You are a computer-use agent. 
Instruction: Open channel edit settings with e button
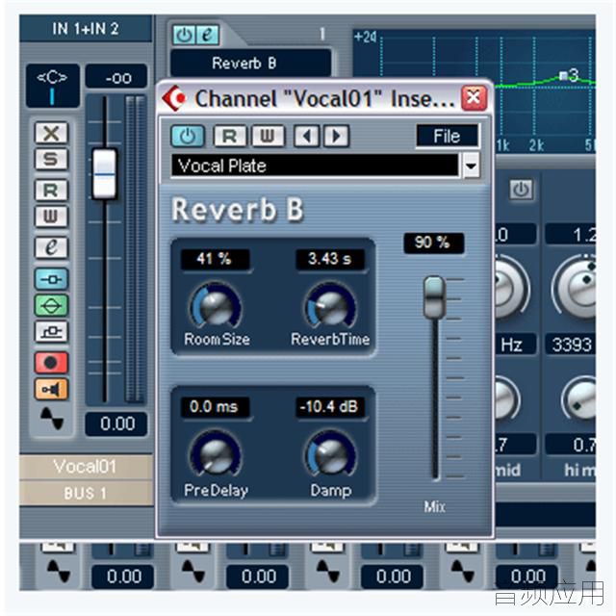coord(51,247)
